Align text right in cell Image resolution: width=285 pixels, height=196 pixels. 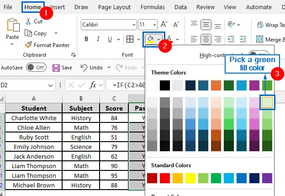(218, 39)
